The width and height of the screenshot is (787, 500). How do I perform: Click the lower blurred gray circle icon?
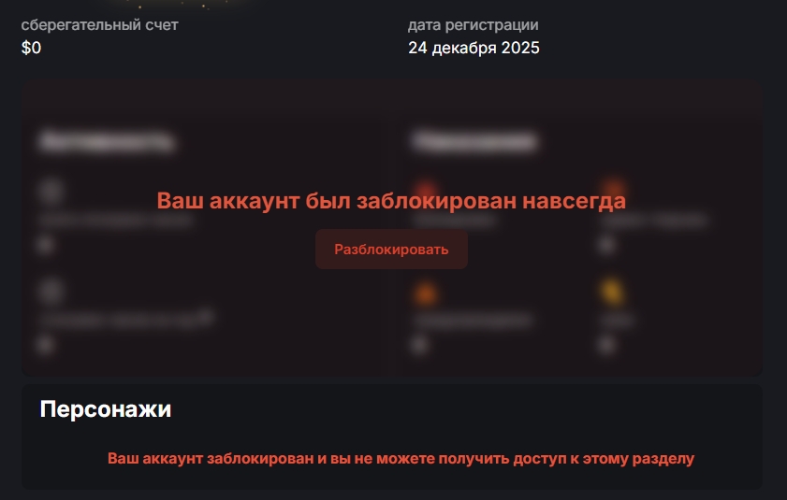51,292
